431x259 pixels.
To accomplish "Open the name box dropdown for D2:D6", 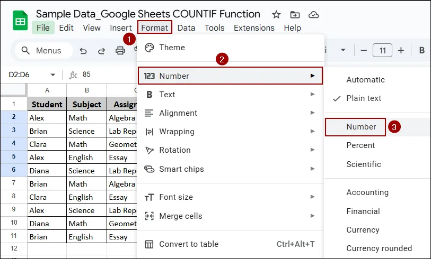I will pyautogui.click(x=53, y=75).
